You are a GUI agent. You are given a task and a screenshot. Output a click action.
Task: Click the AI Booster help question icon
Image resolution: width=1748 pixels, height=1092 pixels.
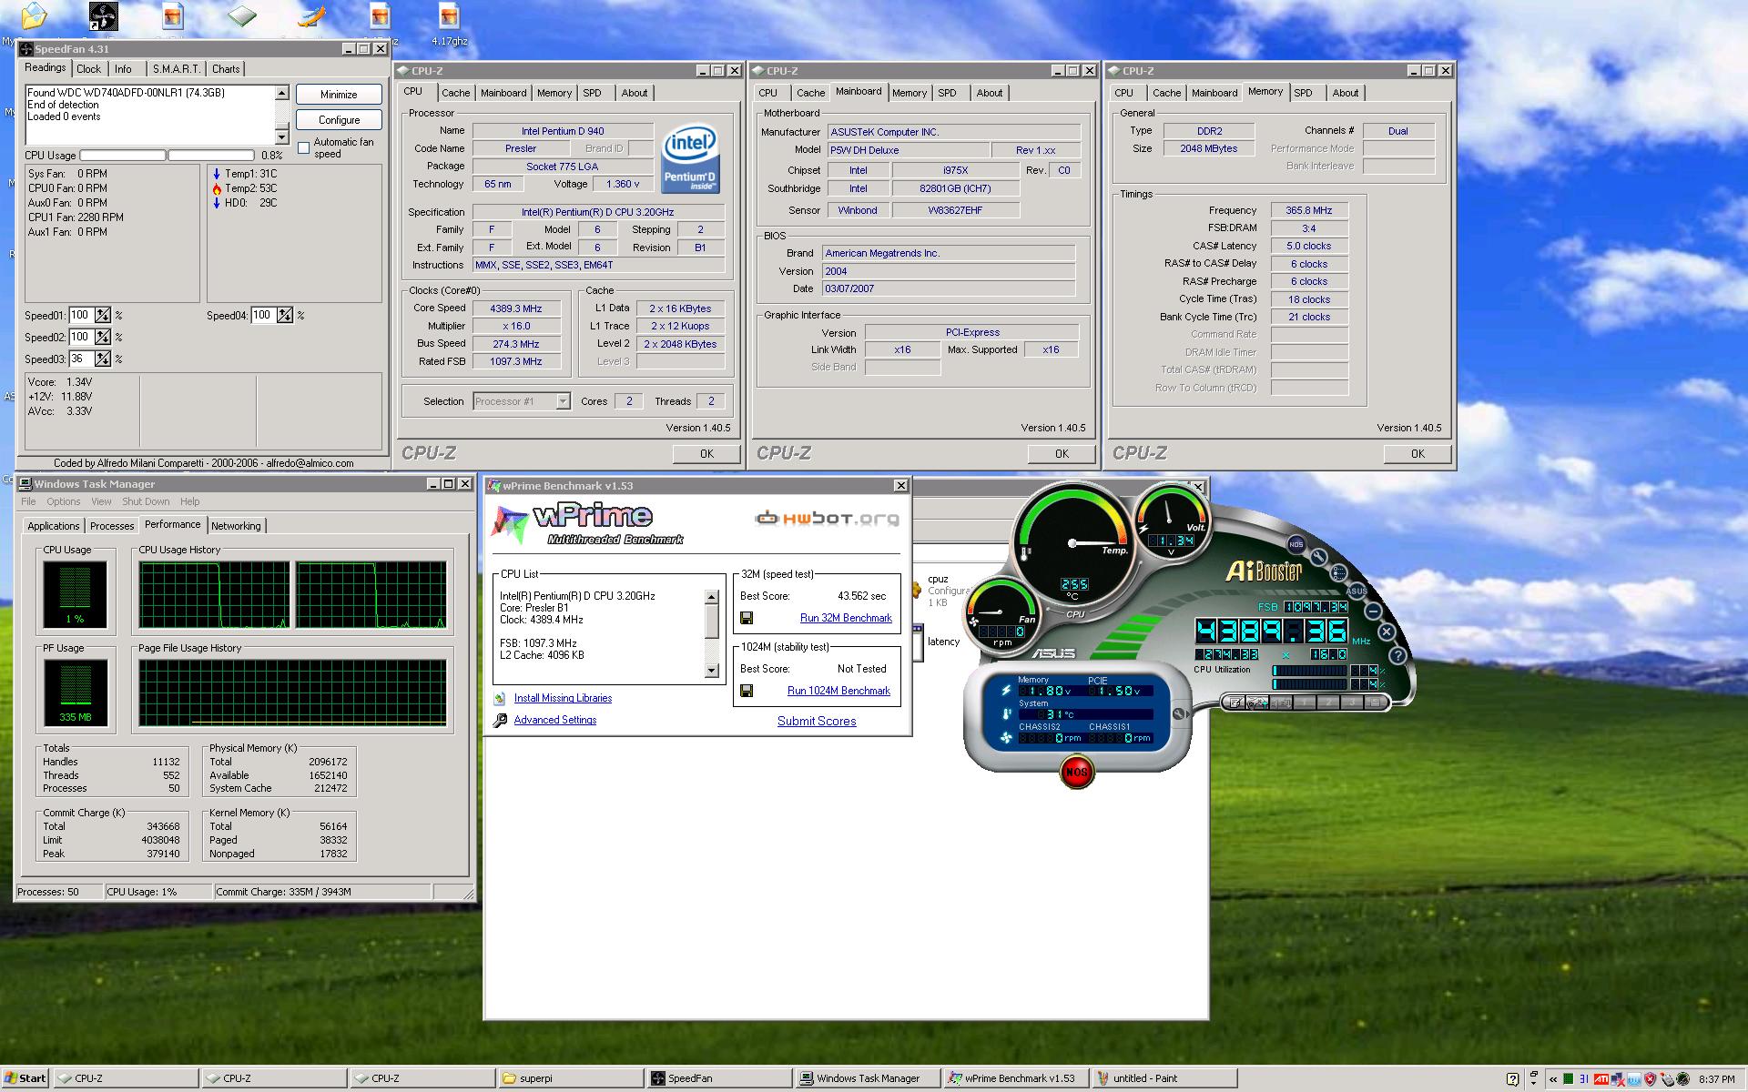tap(1397, 655)
